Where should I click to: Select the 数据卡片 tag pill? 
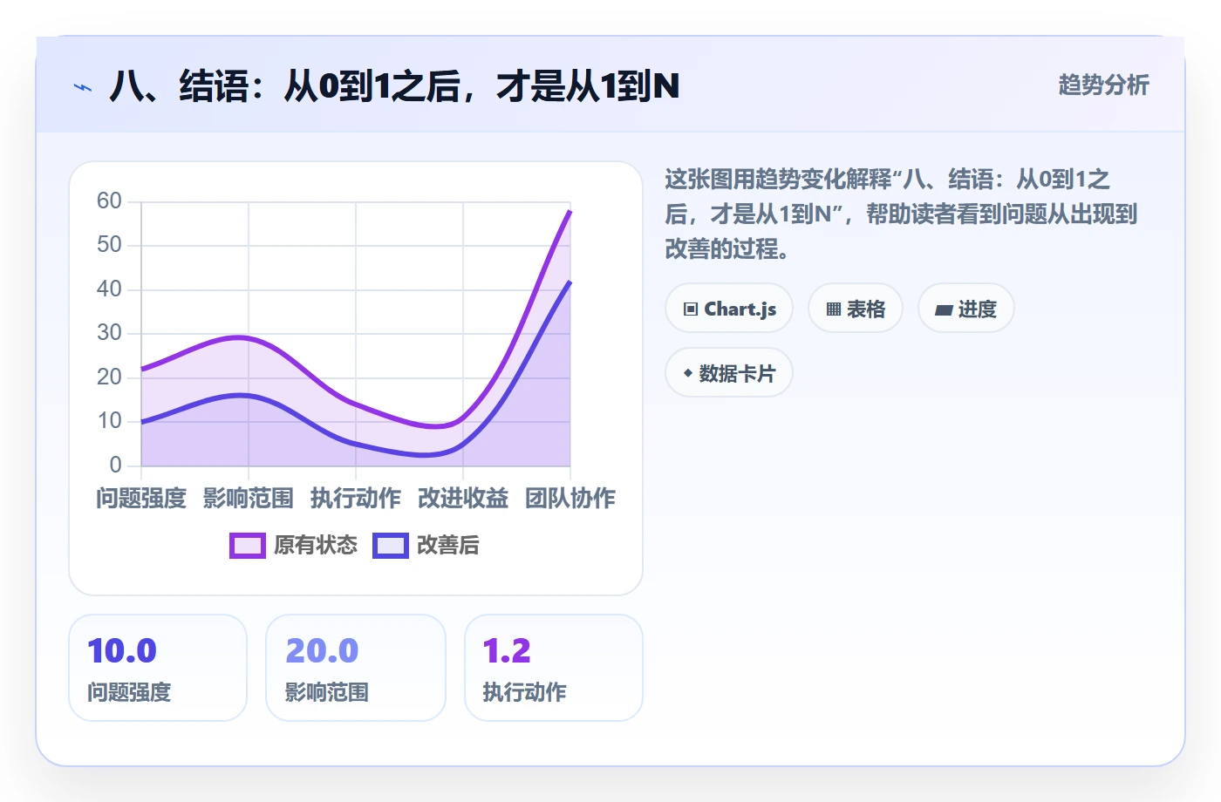pyautogui.click(x=729, y=373)
